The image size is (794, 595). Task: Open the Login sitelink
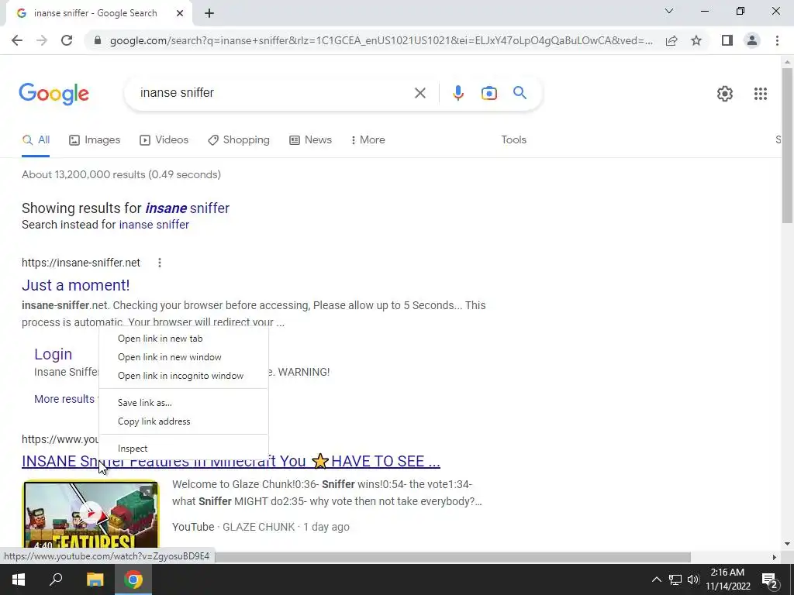click(54, 354)
